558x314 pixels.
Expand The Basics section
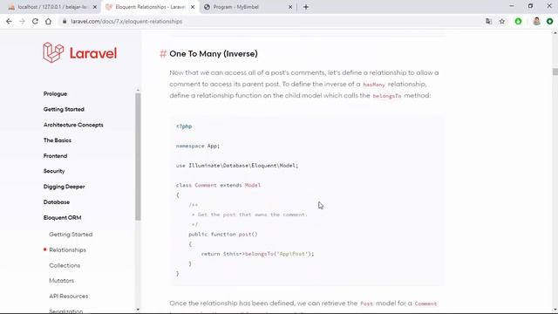pos(58,140)
